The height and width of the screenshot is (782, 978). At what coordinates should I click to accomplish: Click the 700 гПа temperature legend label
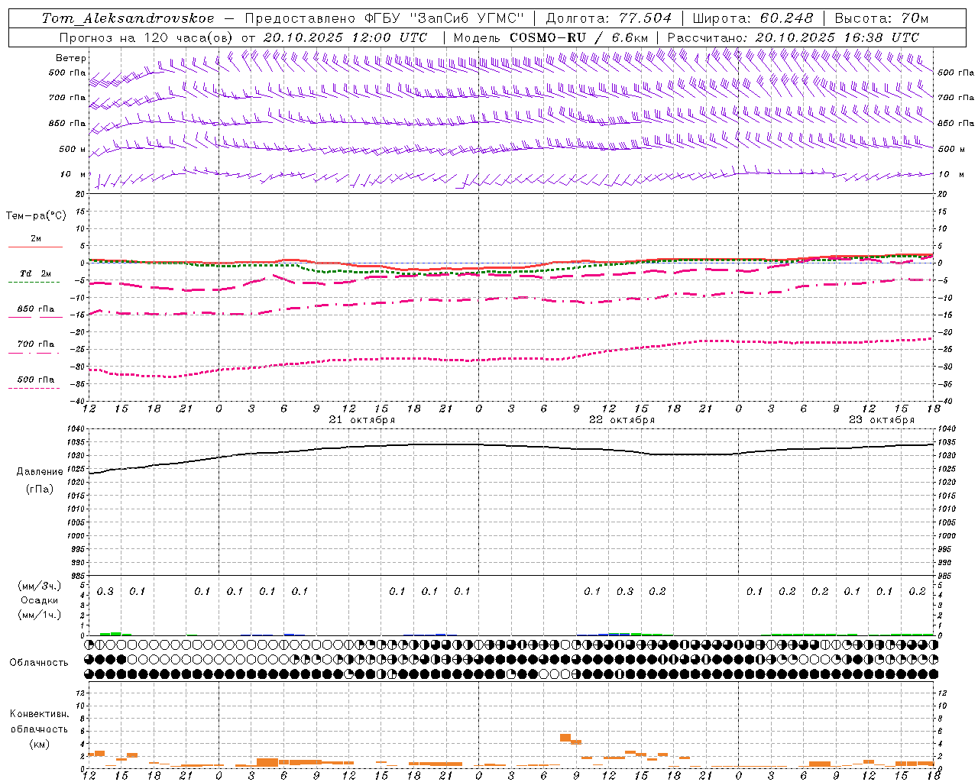click(x=36, y=344)
